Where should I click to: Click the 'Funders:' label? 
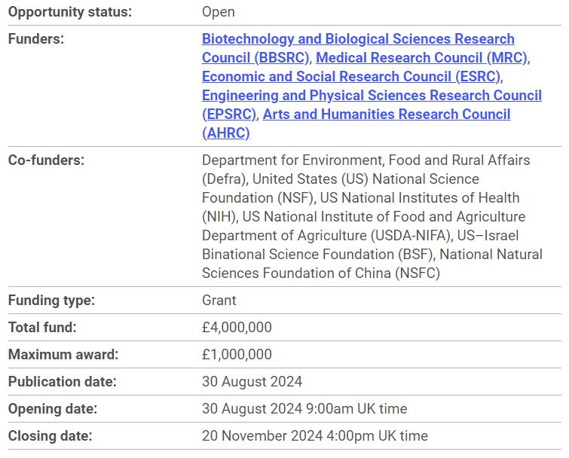point(36,39)
